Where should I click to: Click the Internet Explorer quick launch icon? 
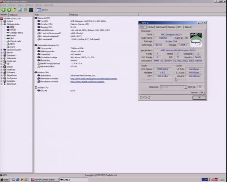[18, 180]
